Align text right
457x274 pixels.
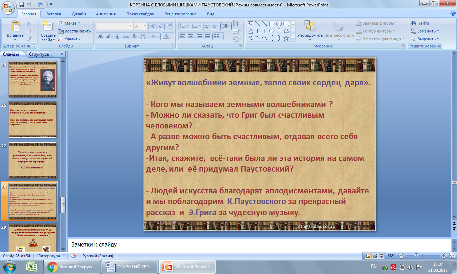(x=199, y=36)
